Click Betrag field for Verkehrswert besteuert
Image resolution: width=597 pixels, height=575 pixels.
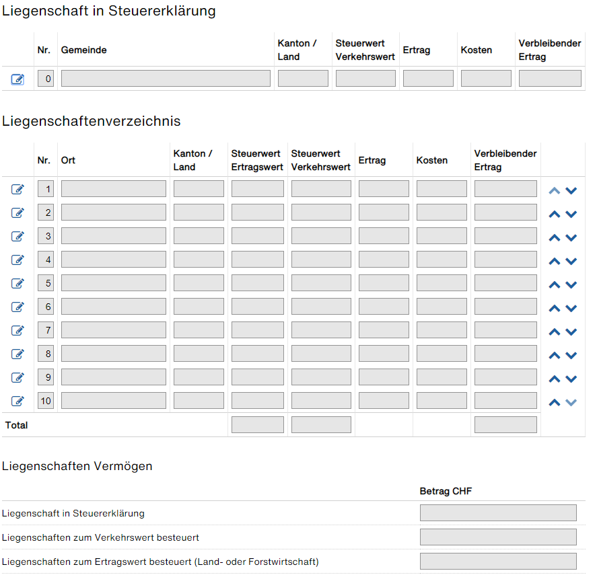coord(498,537)
